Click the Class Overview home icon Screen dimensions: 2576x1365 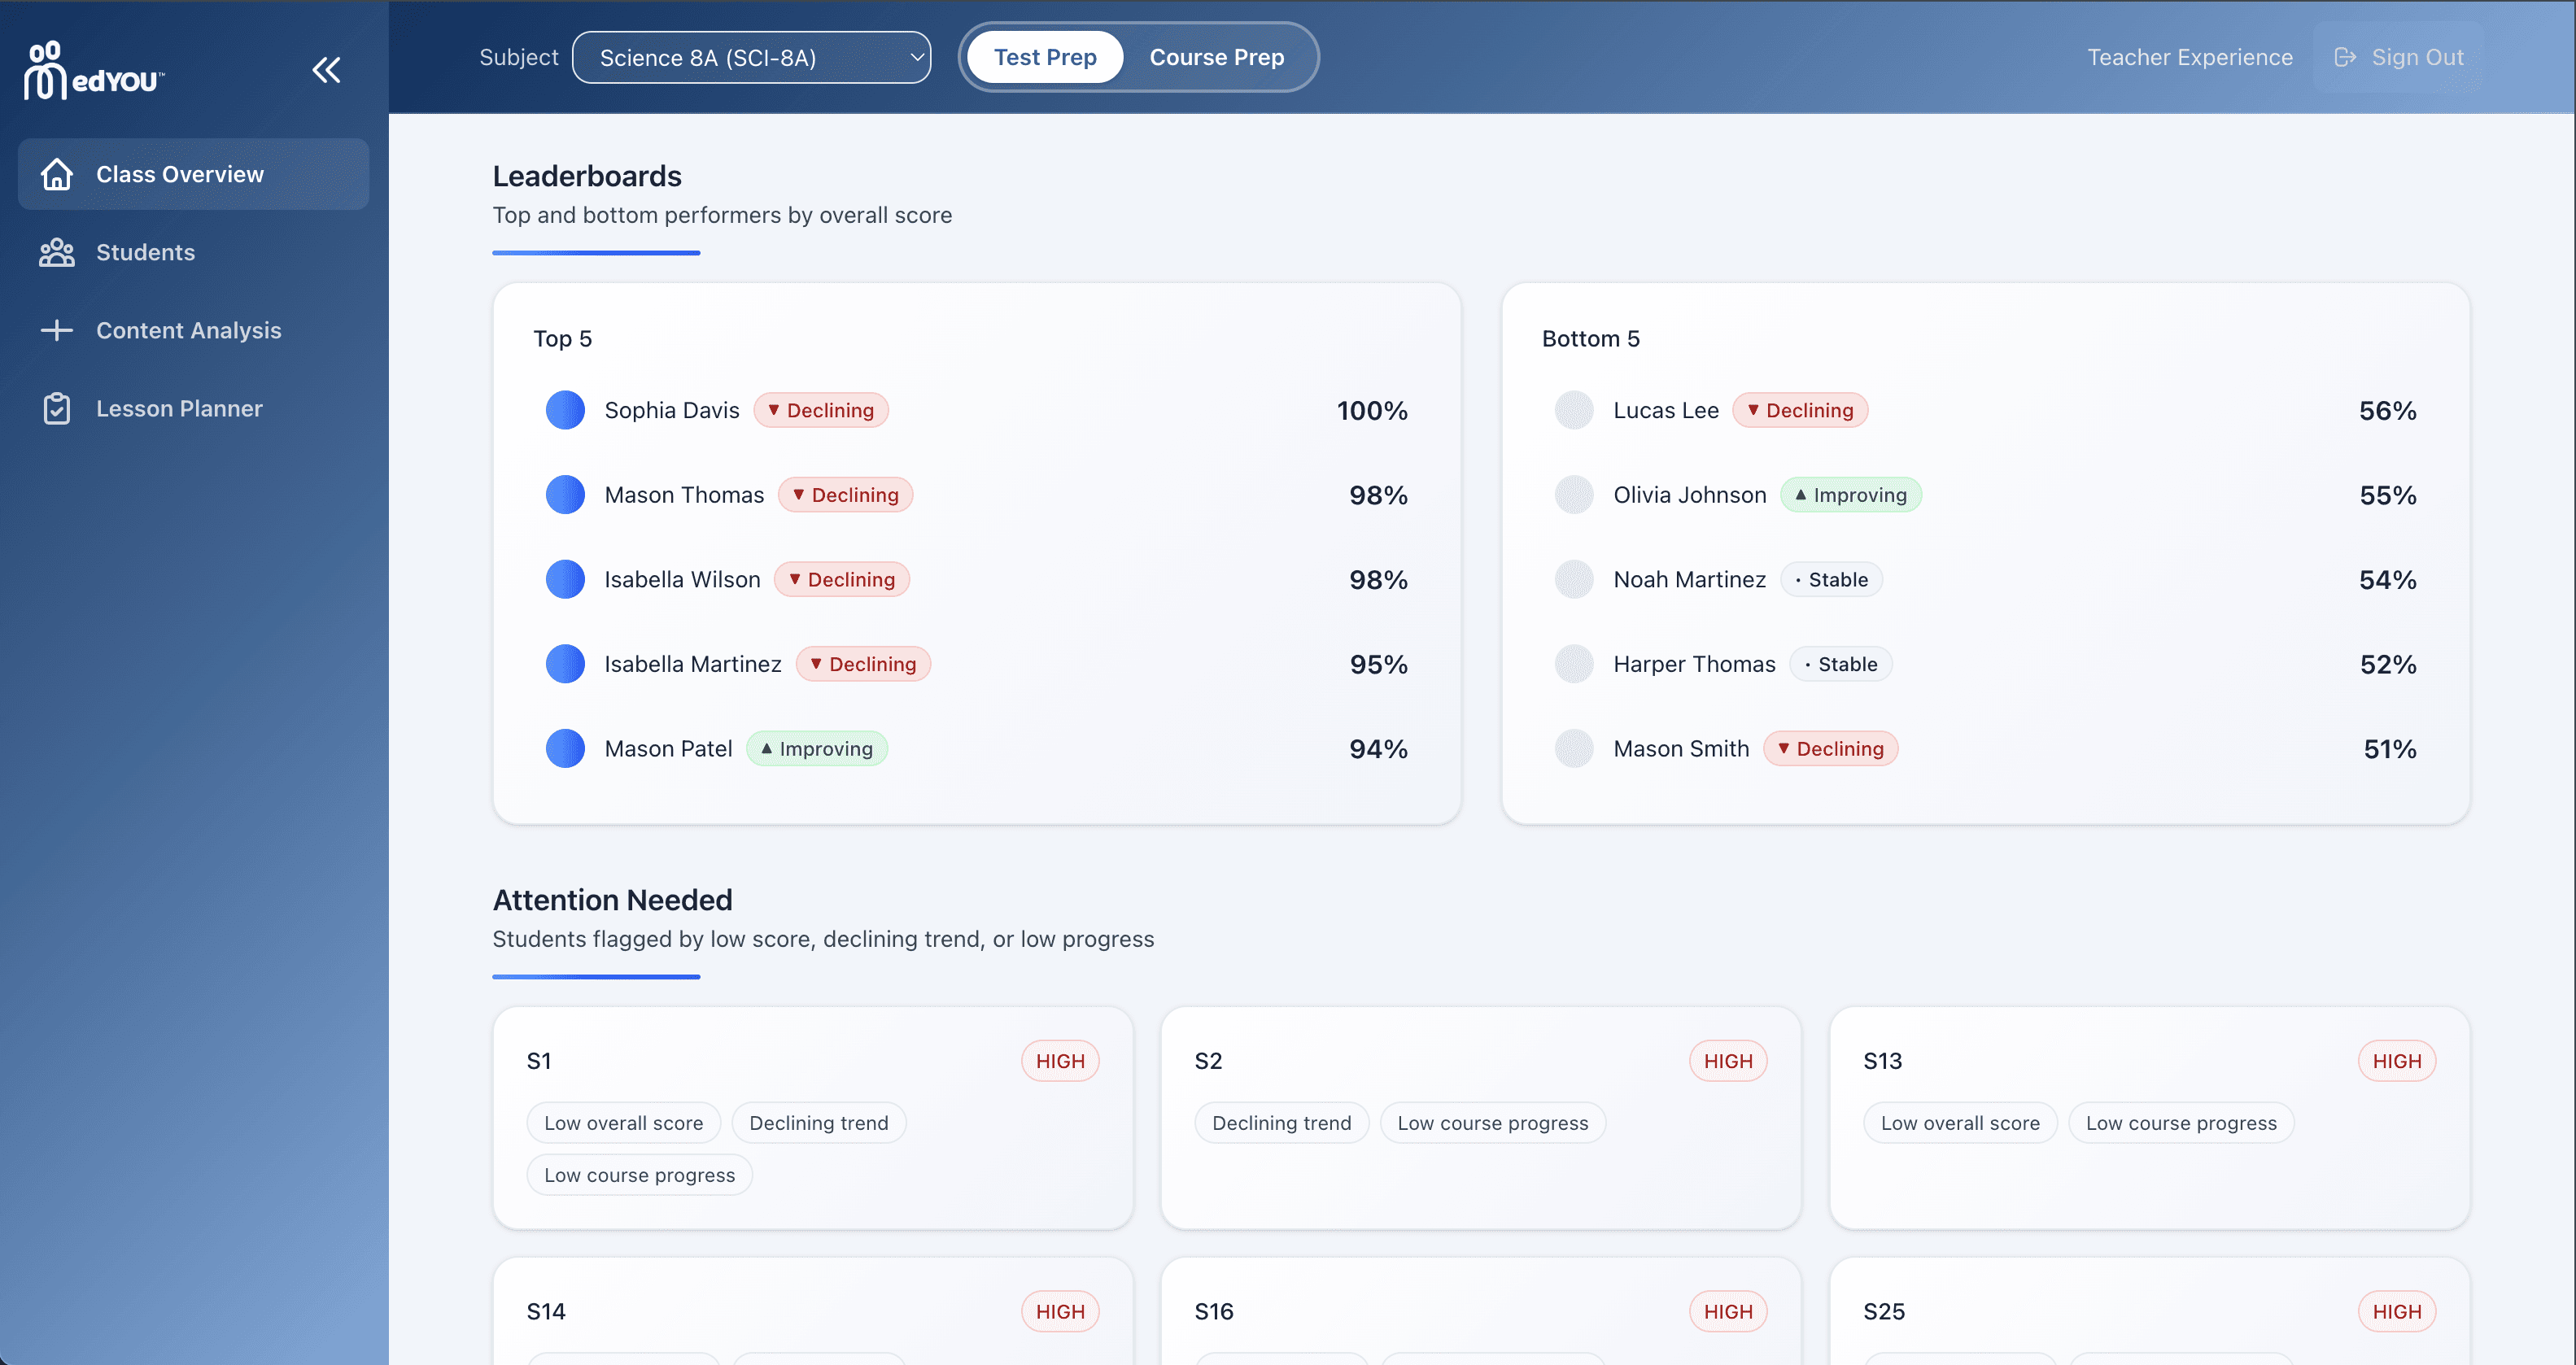click(x=57, y=174)
